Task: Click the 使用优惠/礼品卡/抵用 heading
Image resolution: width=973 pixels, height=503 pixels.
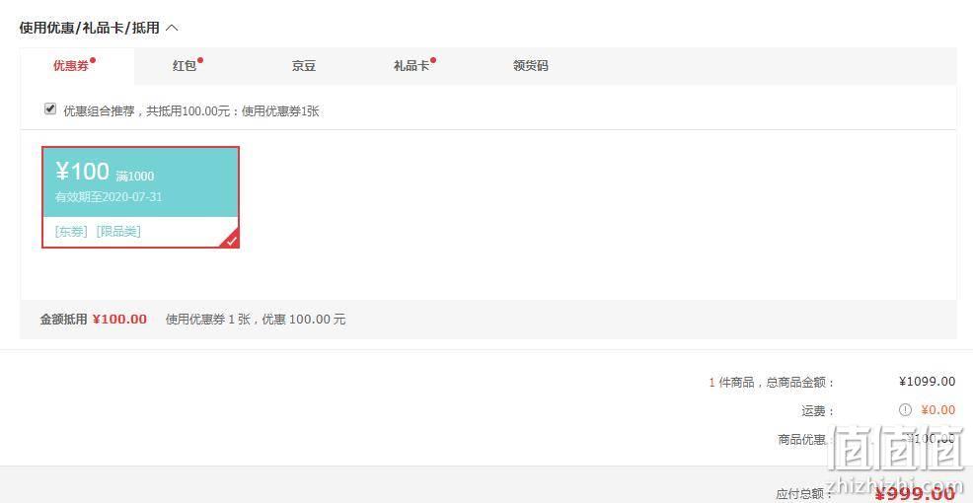Action: [90, 28]
